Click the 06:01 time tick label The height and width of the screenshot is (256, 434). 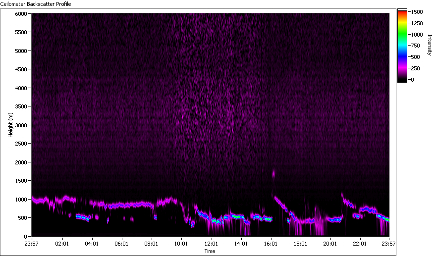[x=121, y=244]
